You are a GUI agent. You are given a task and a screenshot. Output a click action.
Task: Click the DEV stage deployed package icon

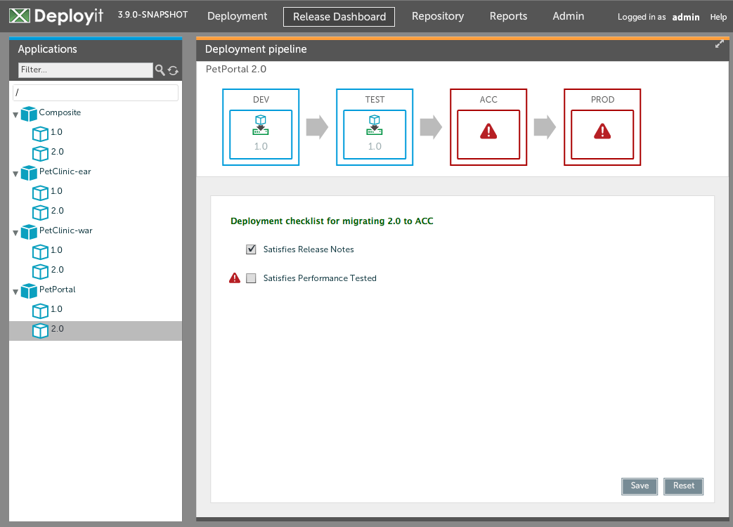pyautogui.click(x=261, y=125)
